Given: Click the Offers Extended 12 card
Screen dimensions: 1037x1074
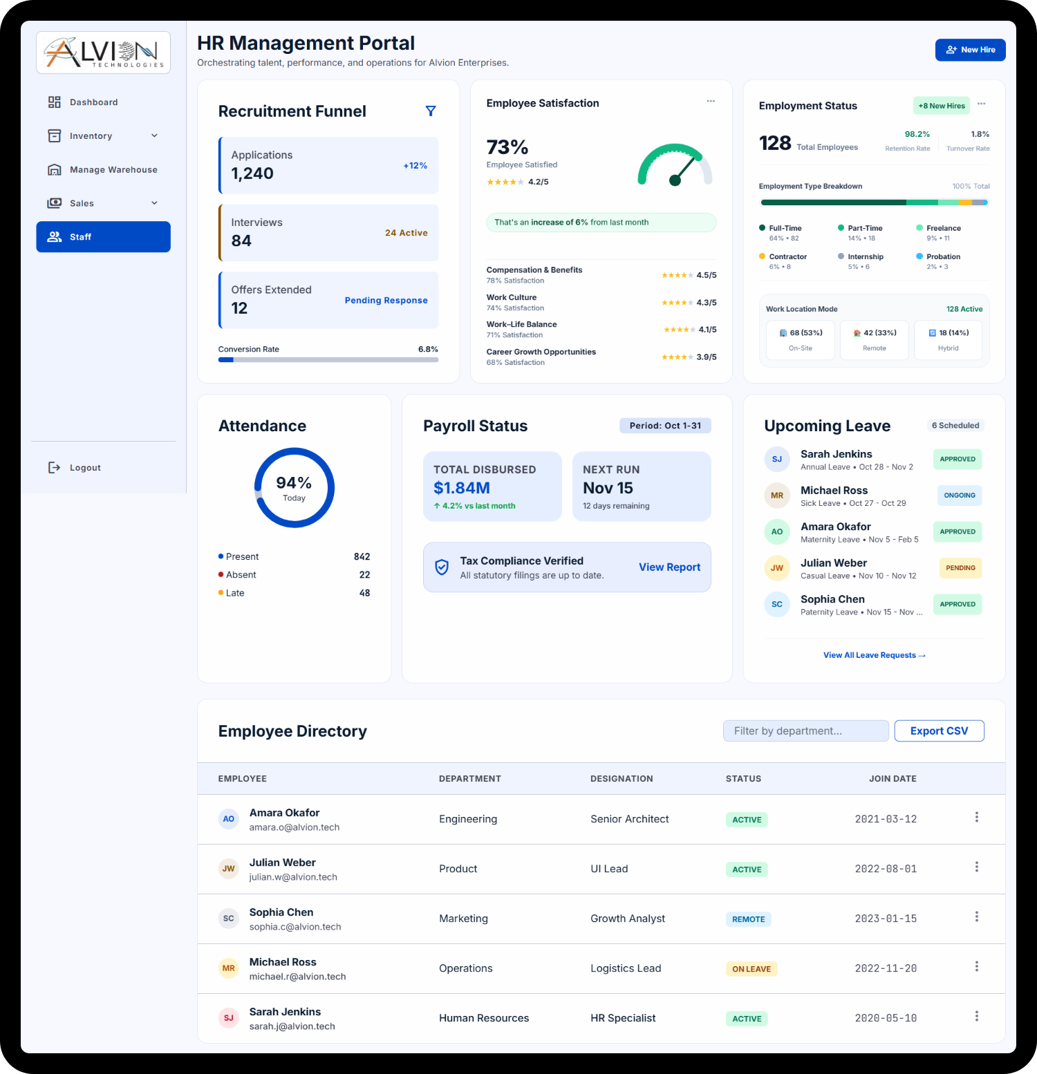Looking at the screenshot, I should [x=328, y=300].
